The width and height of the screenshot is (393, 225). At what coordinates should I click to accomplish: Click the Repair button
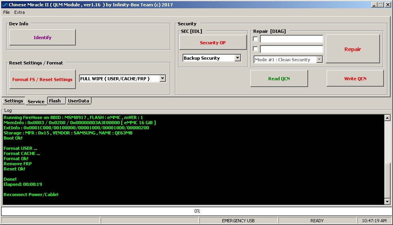coord(353,49)
